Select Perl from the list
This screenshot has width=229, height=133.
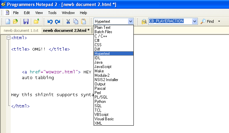coord(114,93)
